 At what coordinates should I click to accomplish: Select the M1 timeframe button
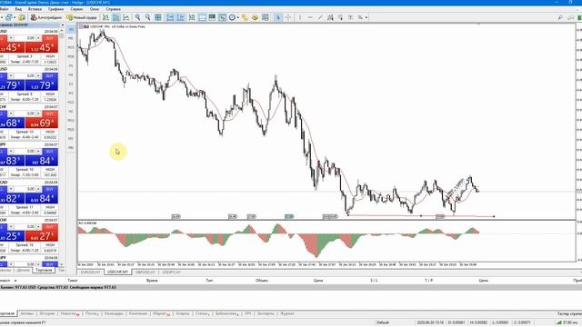click(71, 29)
